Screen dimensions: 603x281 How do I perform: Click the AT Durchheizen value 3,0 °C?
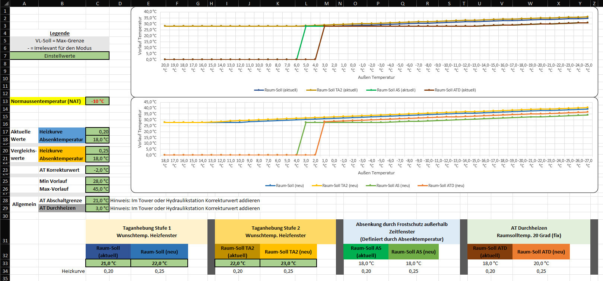click(x=97, y=208)
